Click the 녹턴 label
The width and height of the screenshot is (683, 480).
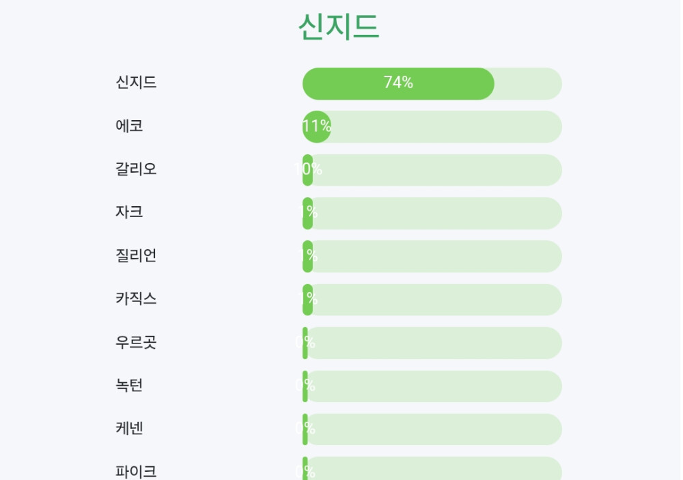pos(129,385)
